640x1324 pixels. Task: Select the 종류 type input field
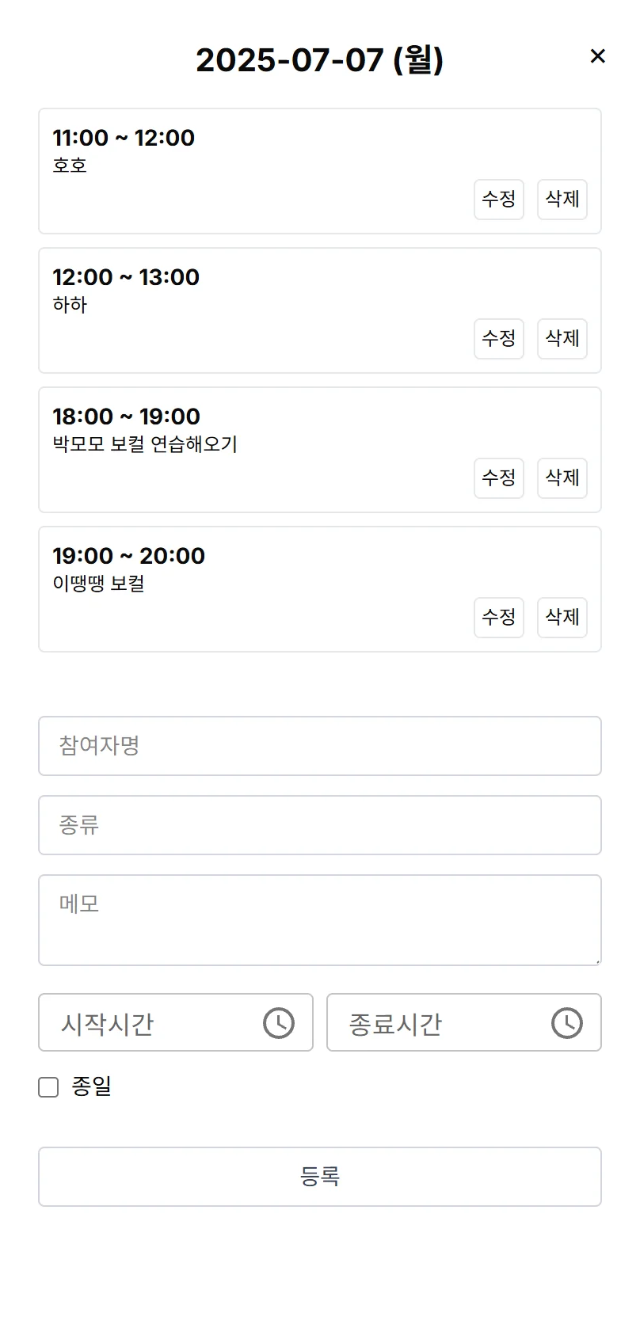click(320, 825)
